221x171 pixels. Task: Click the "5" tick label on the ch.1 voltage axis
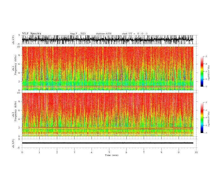[x=19, y=35]
